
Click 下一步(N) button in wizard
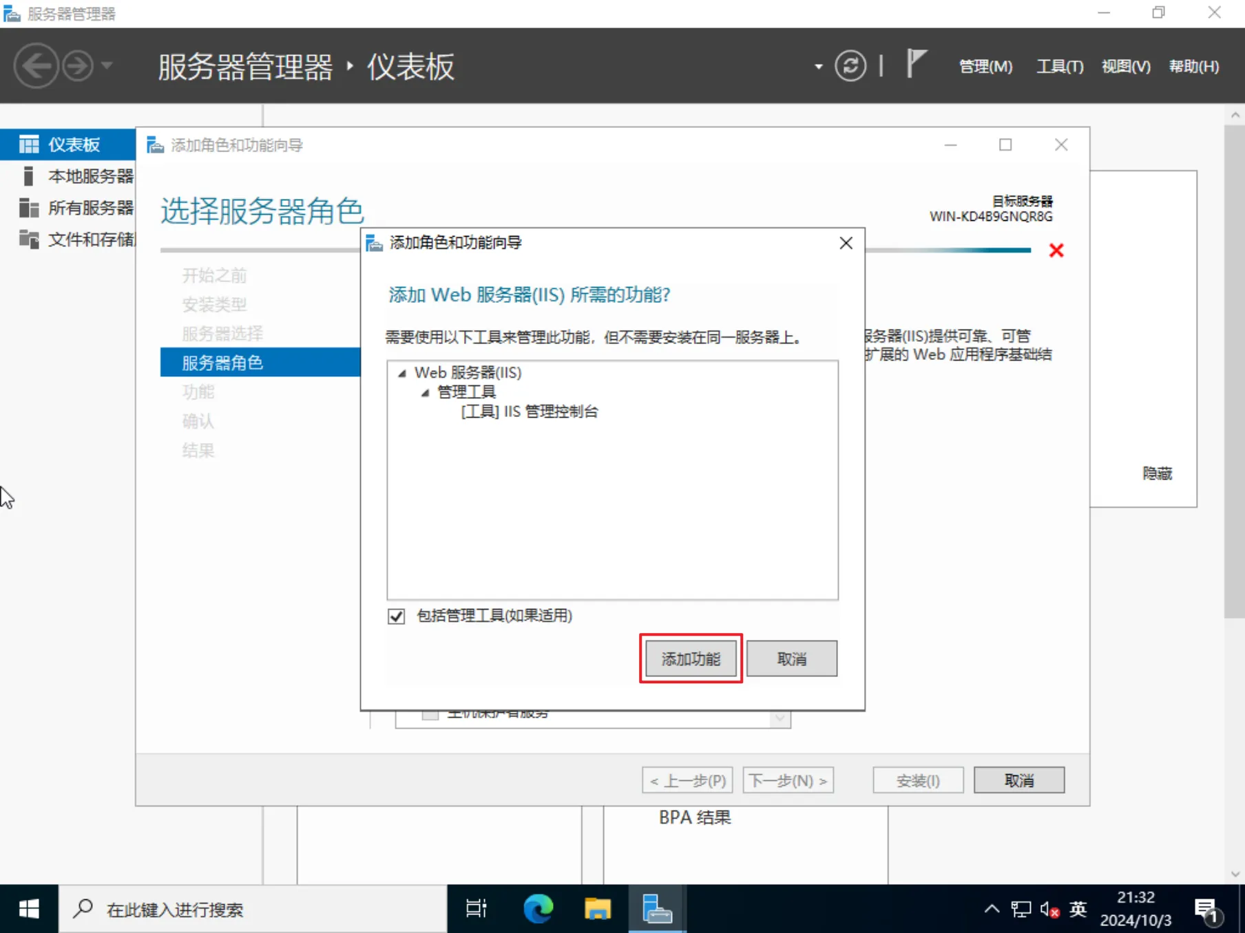click(788, 780)
